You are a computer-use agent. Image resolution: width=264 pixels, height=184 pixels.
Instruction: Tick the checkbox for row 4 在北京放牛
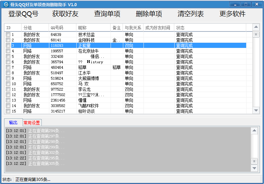click(8, 51)
